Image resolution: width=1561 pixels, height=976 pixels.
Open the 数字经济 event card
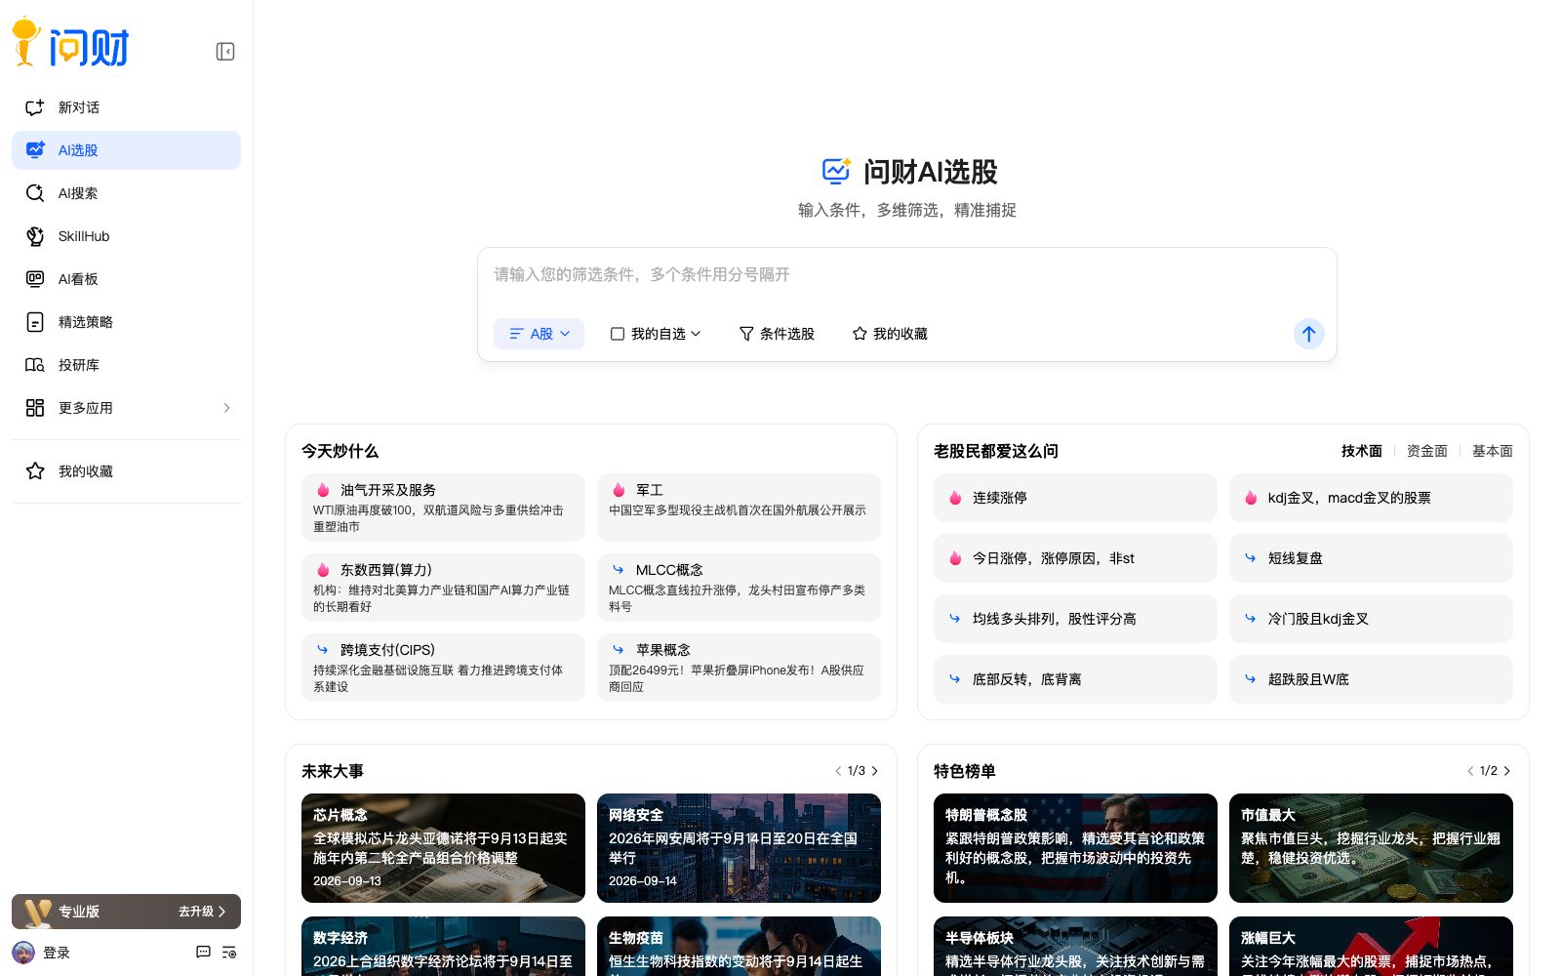pos(443,946)
